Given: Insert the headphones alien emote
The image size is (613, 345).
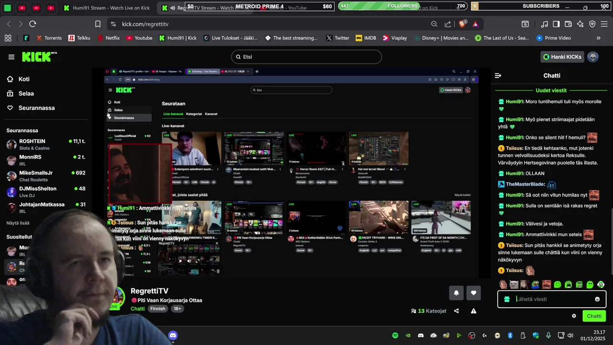Looking at the screenshot, I should [601, 285].
